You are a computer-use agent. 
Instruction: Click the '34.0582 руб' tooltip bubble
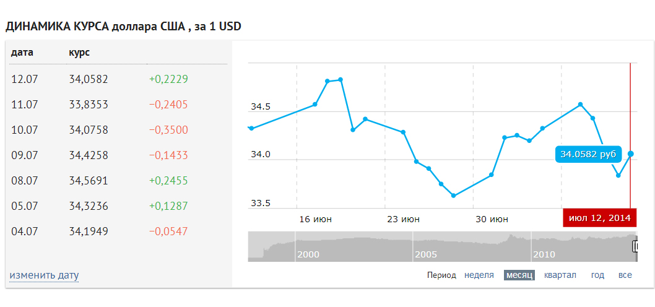(588, 154)
